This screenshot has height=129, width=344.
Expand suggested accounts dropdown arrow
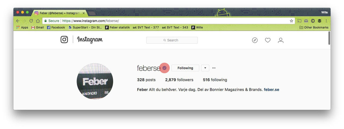[205, 68]
